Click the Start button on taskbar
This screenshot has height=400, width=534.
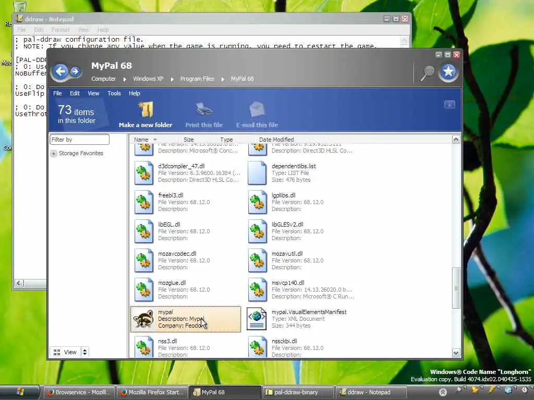[x=19, y=392]
